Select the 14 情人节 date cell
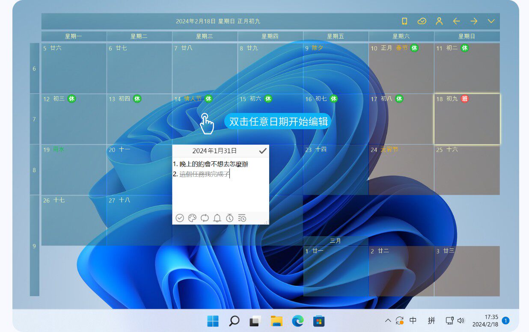Screen dimensions: 529x332 [205, 119]
